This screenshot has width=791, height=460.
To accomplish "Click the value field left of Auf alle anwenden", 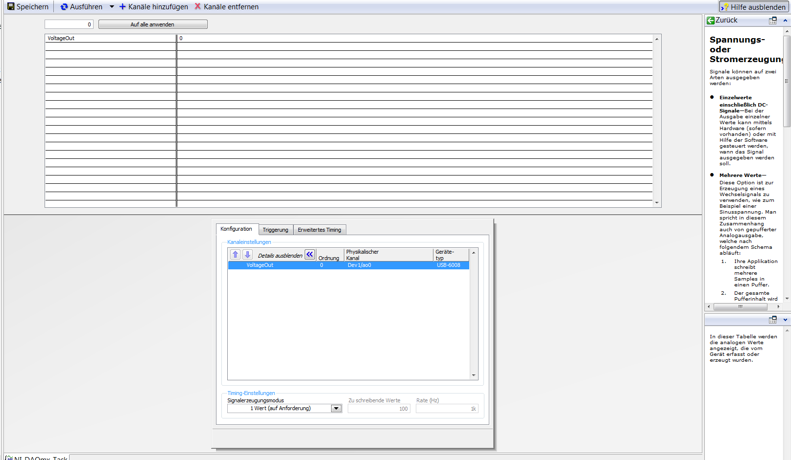I will point(69,24).
